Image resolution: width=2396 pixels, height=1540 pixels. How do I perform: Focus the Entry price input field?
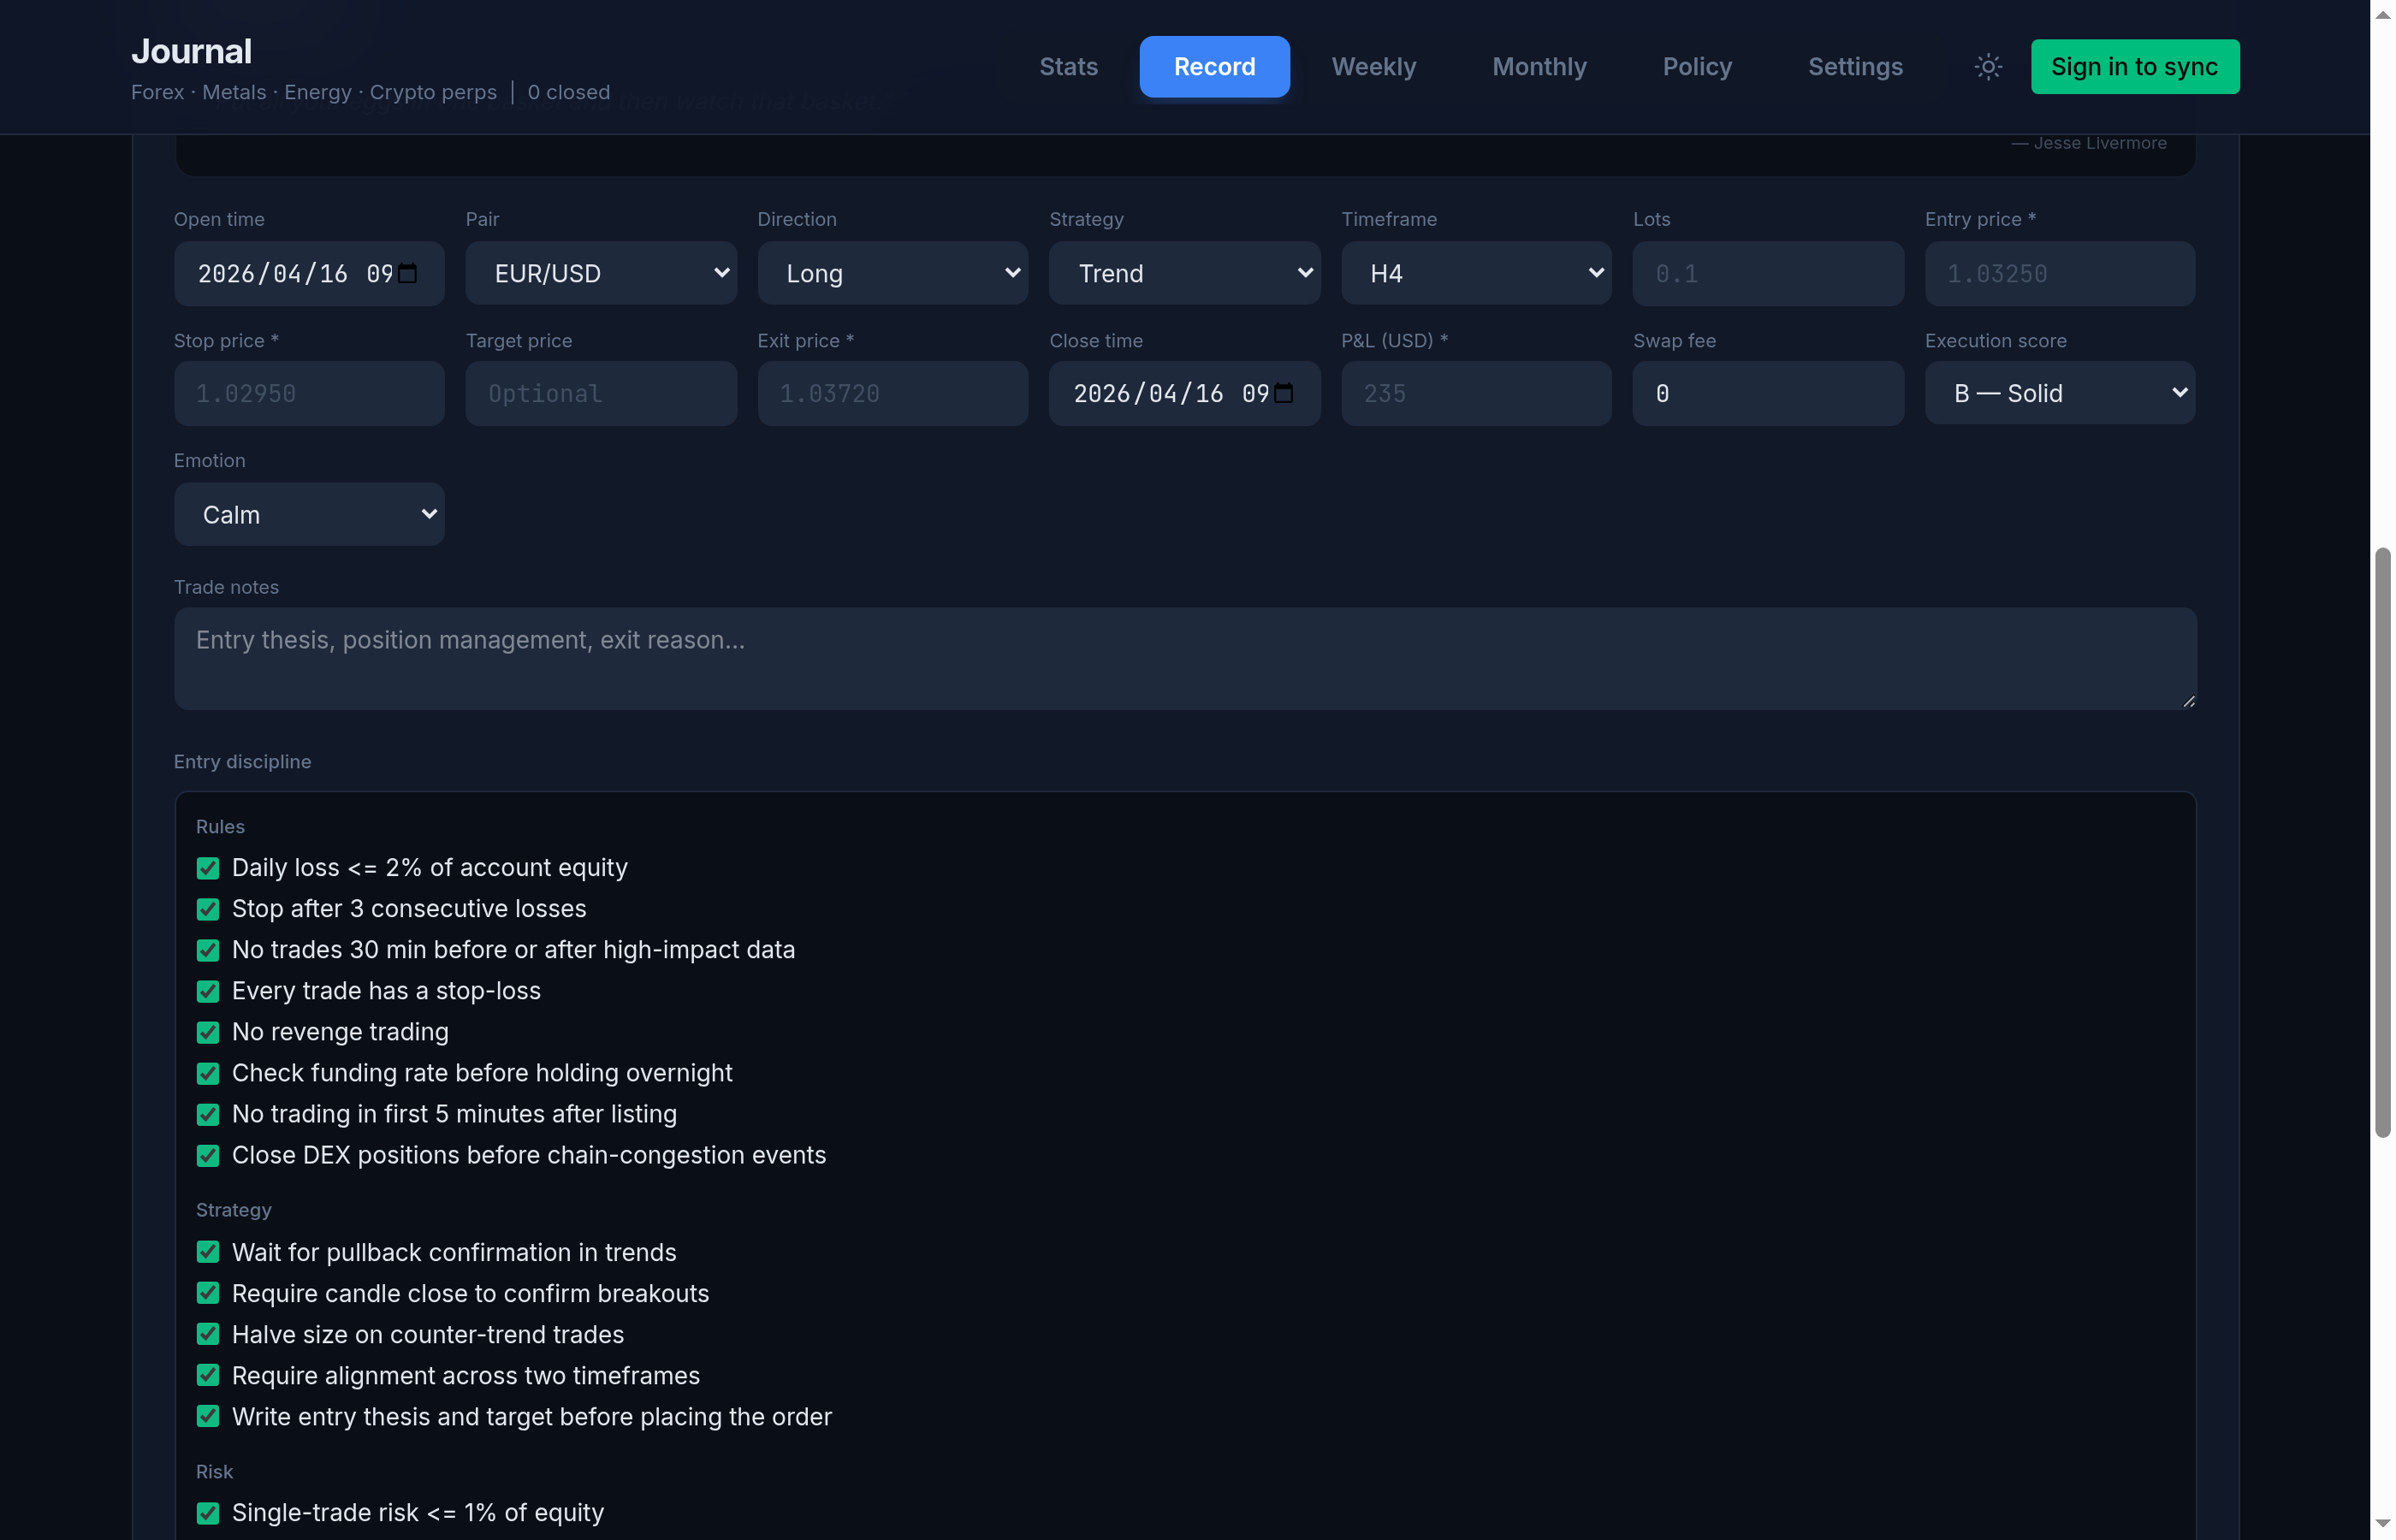coord(2059,273)
